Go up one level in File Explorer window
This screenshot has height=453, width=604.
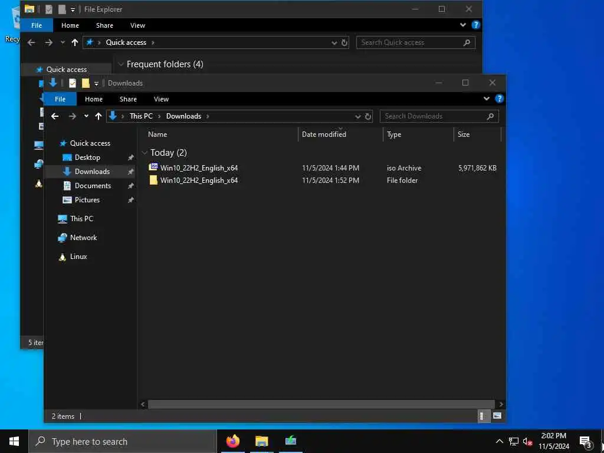(x=75, y=42)
